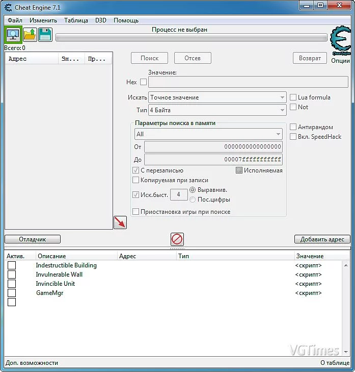This screenshot has height=372, width=355.
Task: Click the fast scan alignment value field
Action: tap(179, 194)
